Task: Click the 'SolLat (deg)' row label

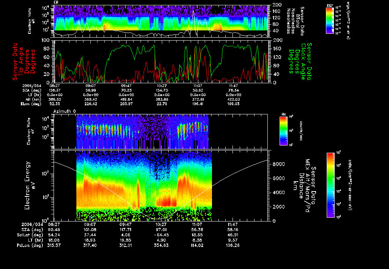Action: coord(30,235)
